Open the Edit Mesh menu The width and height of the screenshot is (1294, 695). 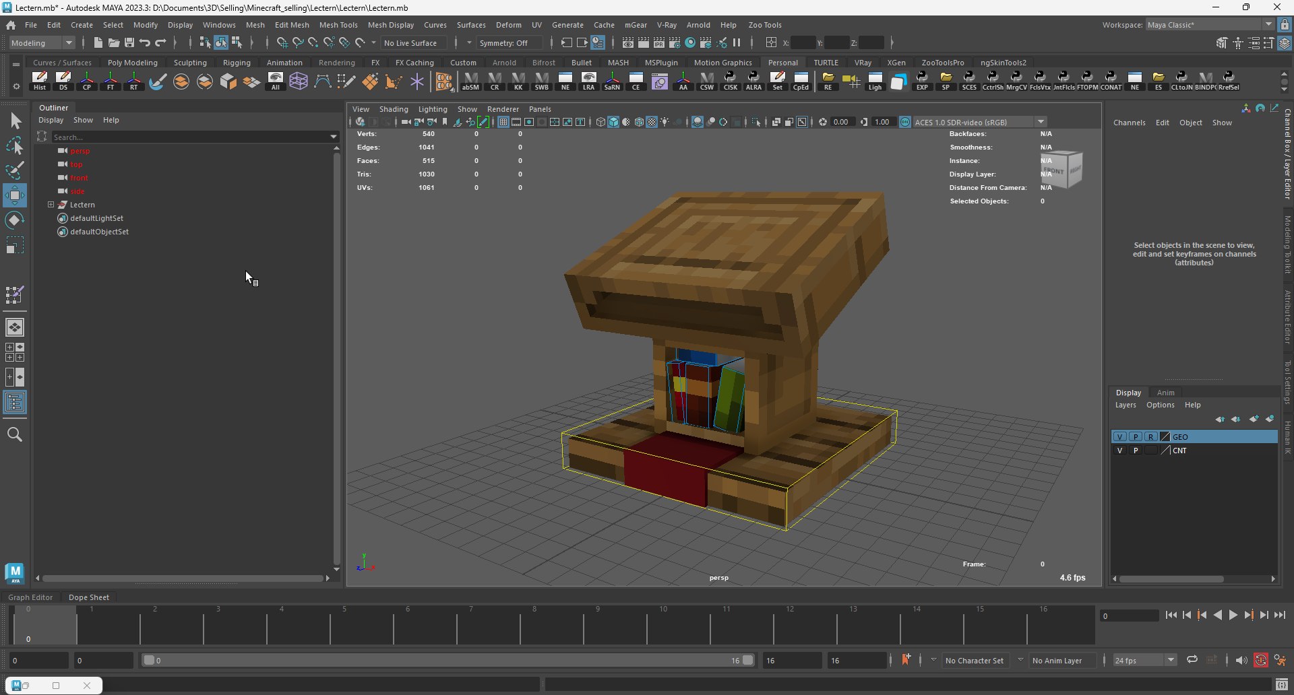click(292, 24)
